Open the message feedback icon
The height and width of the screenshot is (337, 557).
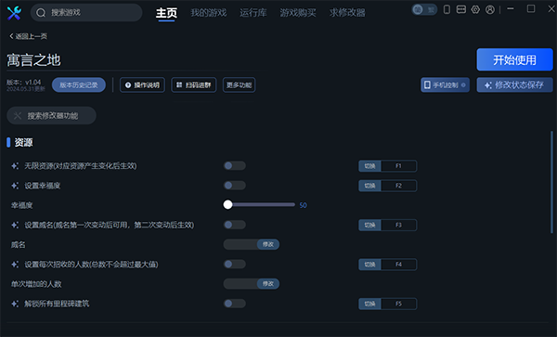click(x=461, y=9)
